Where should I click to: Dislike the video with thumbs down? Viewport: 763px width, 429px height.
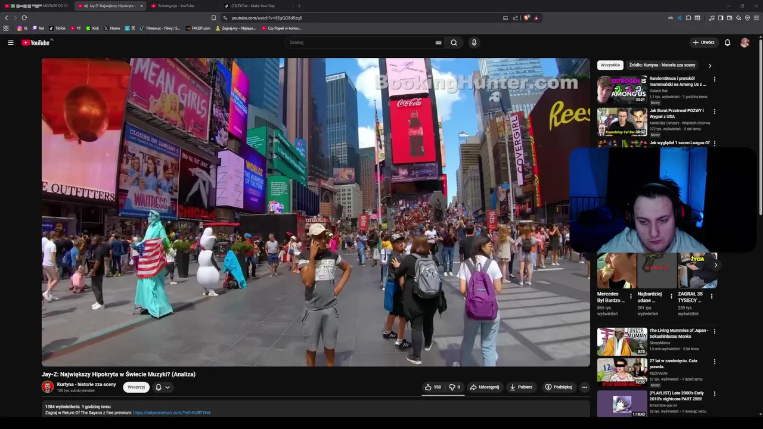pyautogui.click(x=454, y=387)
